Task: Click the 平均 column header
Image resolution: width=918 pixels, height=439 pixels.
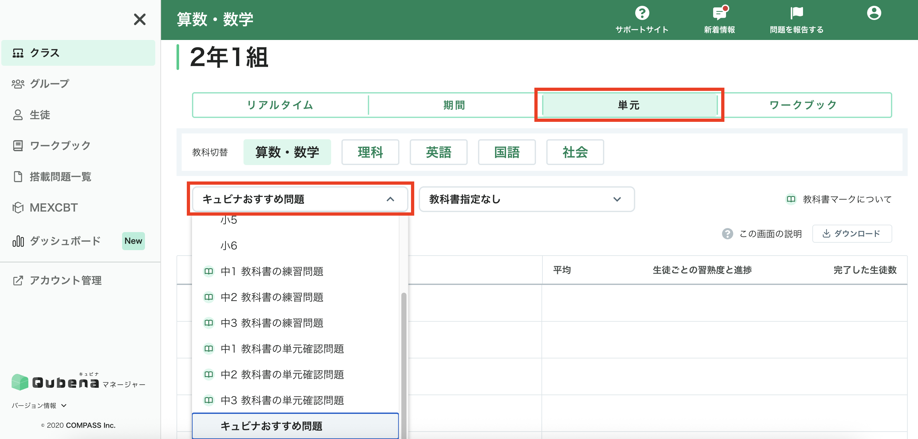Action: tap(562, 270)
